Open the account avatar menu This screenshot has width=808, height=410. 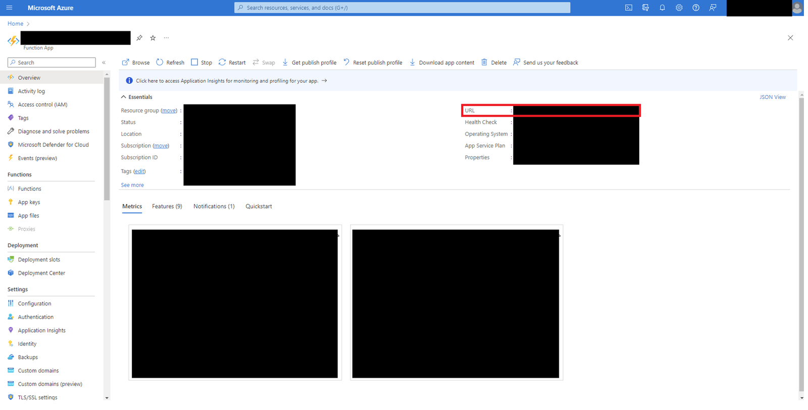[798, 8]
